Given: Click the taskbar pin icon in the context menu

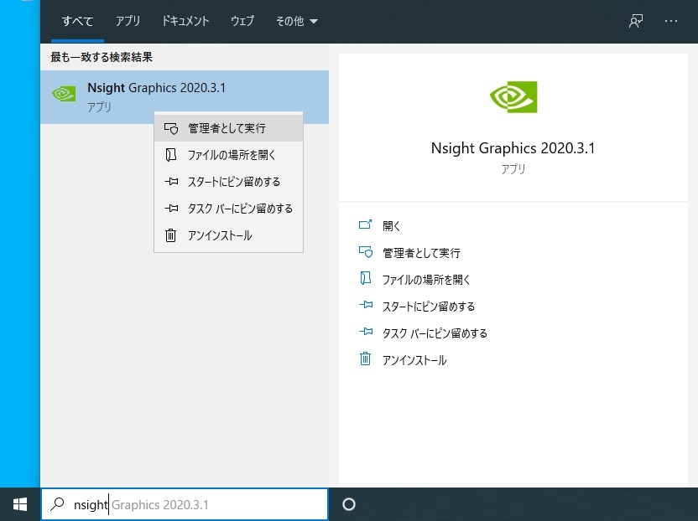Looking at the screenshot, I should 171,208.
